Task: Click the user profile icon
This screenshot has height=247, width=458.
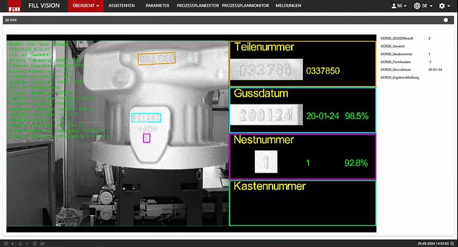Action: (392, 6)
